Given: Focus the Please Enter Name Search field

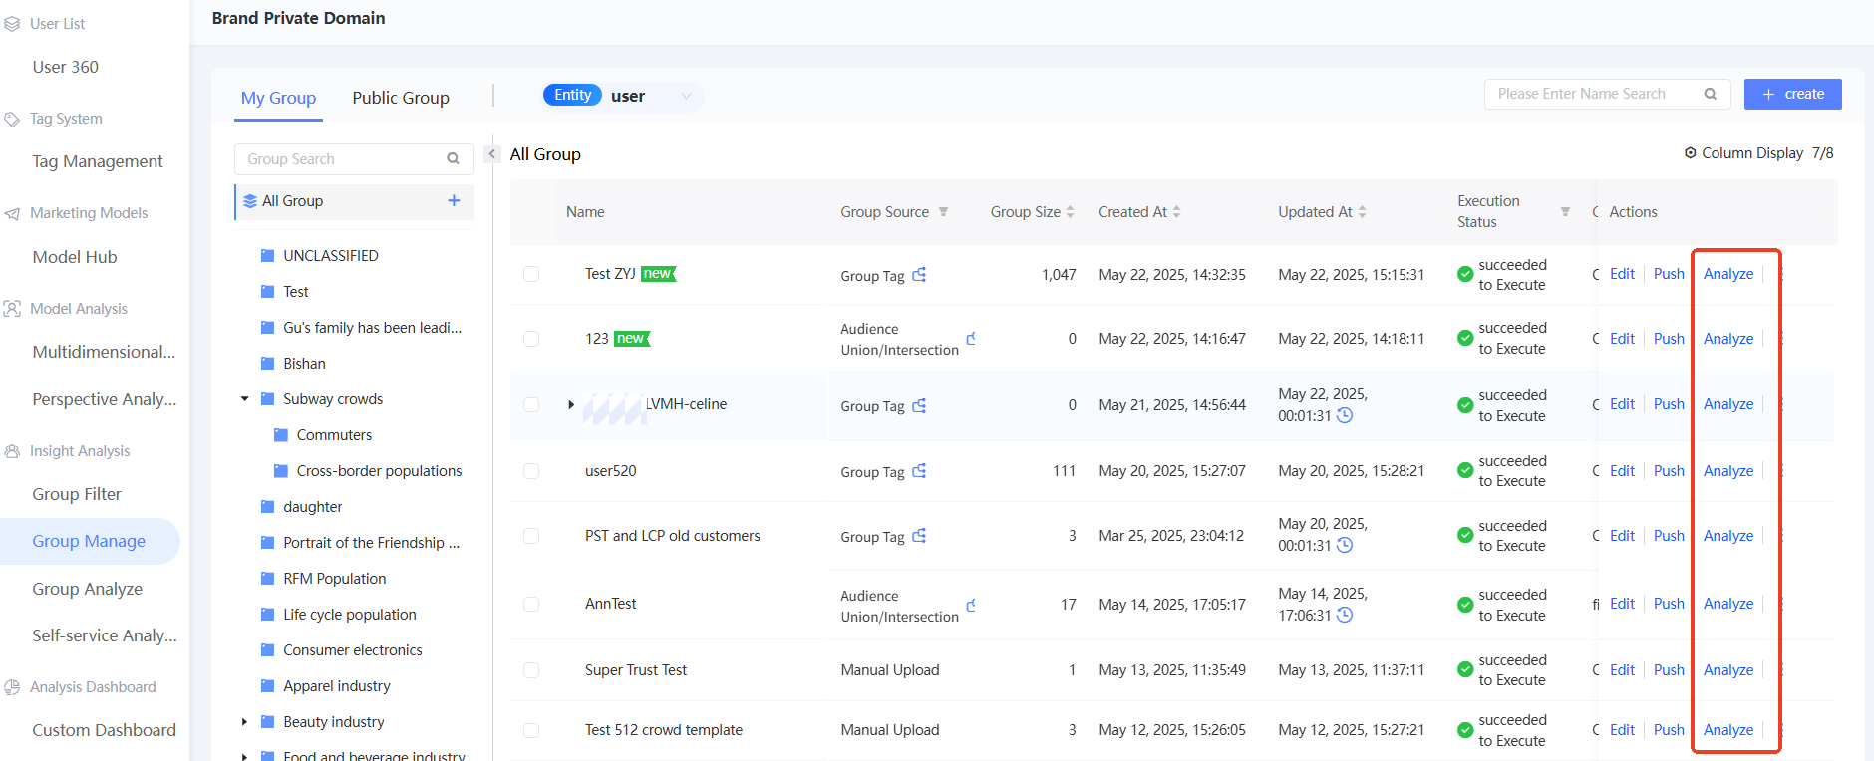Looking at the screenshot, I should (1593, 94).
